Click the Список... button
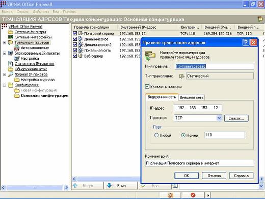Image resolution: width=265 pixels, height=199 pixels. 236,118
